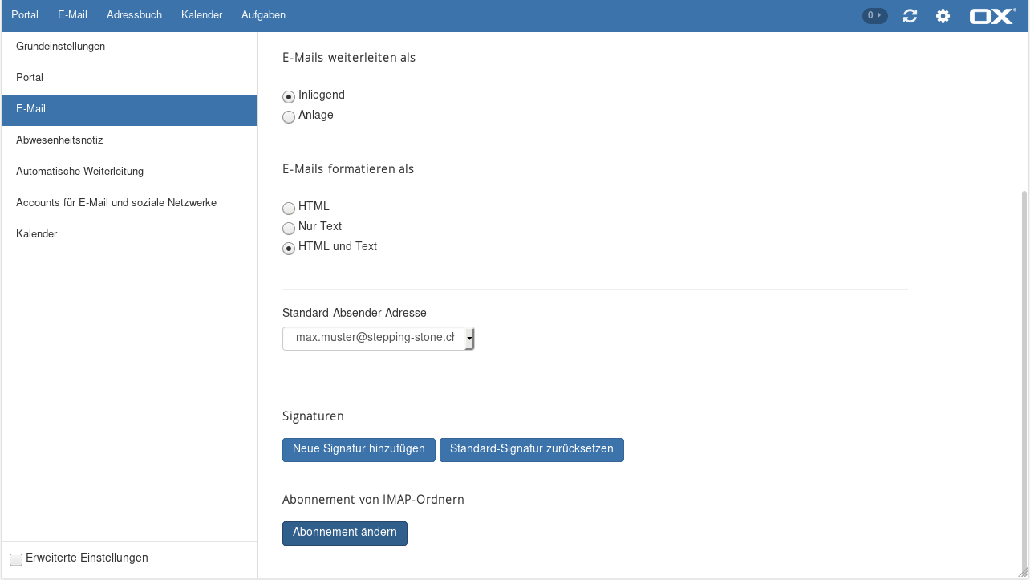This screenshot has width=1030, height=580.
Task: Select the Inliegend forwarding option
Action: (x=289, y=96)
